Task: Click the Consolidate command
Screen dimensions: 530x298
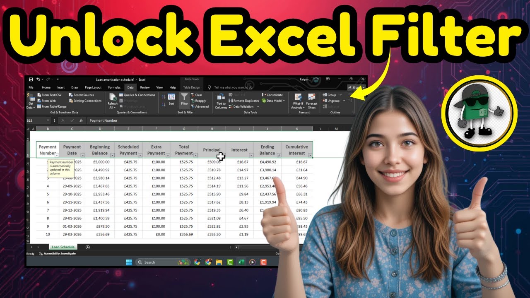Action: [x=272, y=95]
